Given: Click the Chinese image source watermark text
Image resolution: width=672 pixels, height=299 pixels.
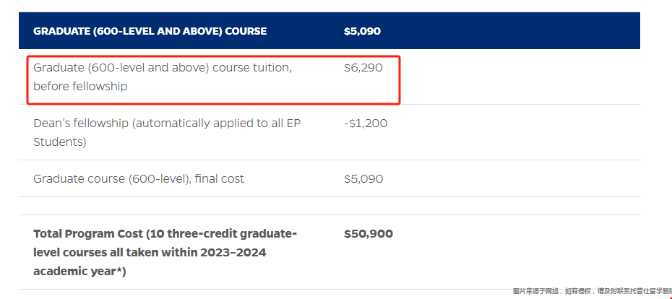Looking at the screenshot, I should pos(592,291).
